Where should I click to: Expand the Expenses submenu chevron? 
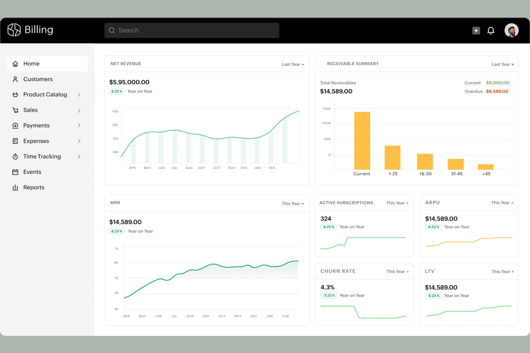pos(79,141)
